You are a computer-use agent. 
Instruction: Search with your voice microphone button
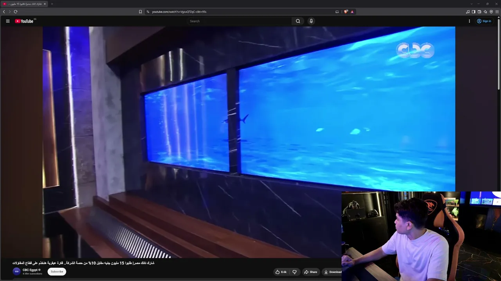[x=311, y=21]
